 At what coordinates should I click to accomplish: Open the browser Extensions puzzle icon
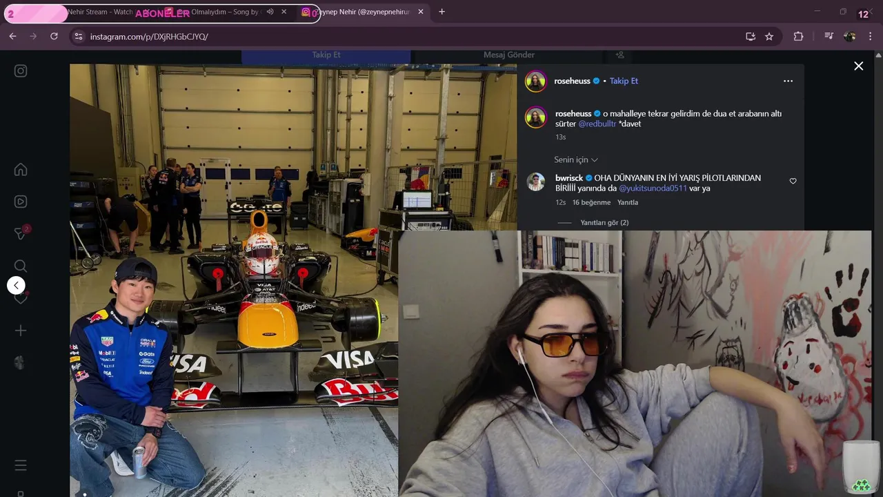pos(798,37)
